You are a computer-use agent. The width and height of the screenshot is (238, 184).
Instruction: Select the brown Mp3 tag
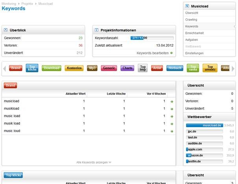(92, 68)
